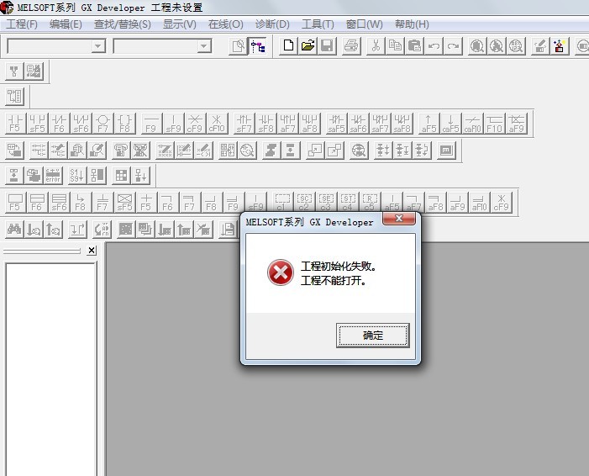Select the F9 horizontal line symbol
The width and height of the screenshot is (589, 476).
tap(150, 124)
